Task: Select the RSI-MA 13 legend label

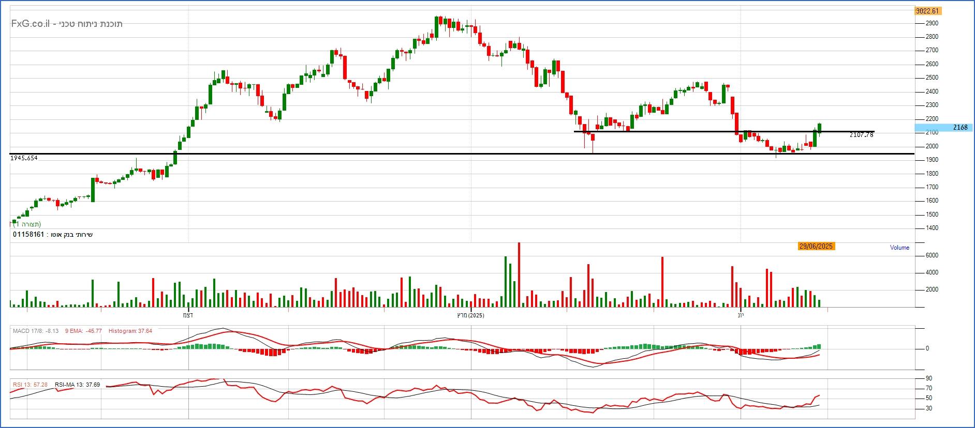Action: [77, 385]
